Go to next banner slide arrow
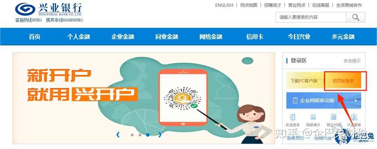The image size is (377, 149). click(160, 135)
